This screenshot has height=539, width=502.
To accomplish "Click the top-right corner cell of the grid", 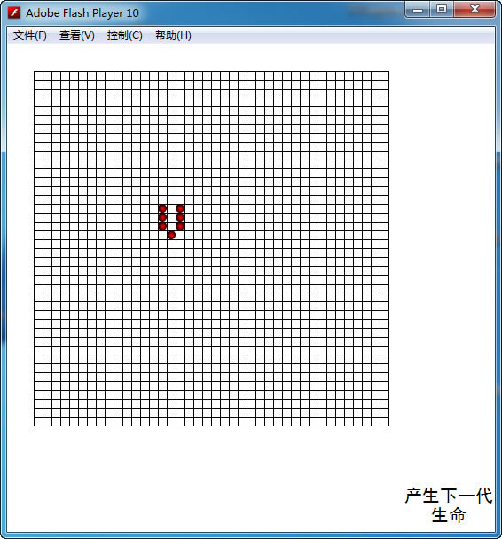I will tap(384, 75).
